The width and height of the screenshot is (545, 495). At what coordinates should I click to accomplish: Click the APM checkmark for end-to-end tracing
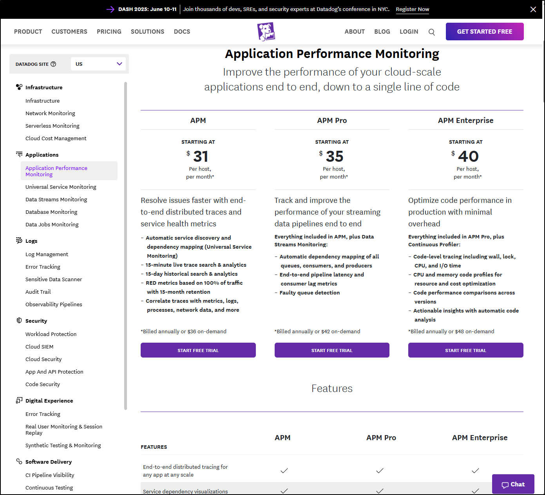[x=284, y=470]
